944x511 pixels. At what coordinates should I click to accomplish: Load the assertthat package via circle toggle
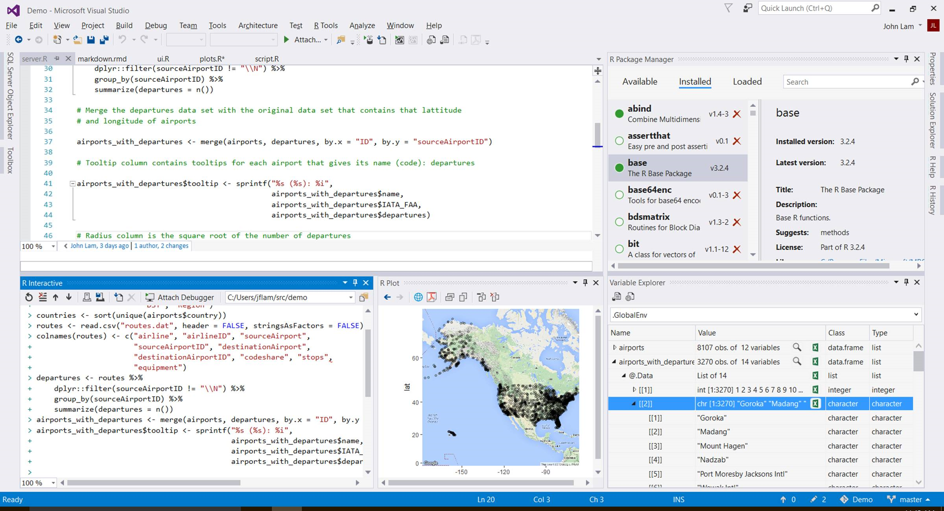tap(619, 141)
